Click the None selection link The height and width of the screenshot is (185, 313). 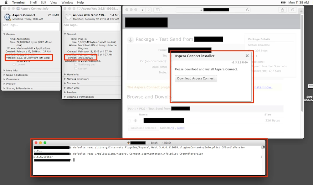coord(181,128)
